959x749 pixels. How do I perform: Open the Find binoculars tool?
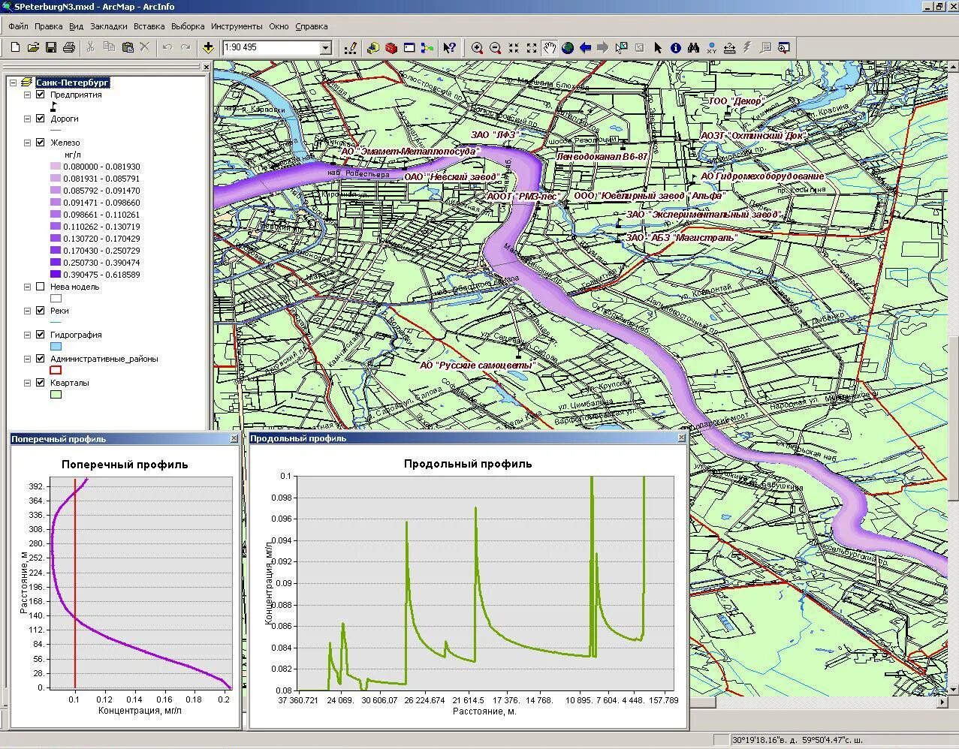click(x=694, y=47)
